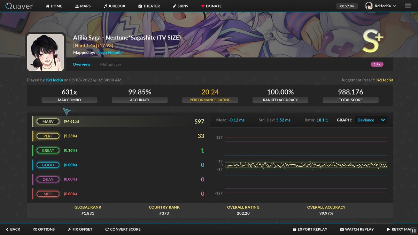Click the Total Score label

click(351, 100)
